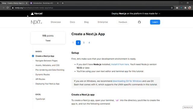193x109 pixels.
Task: Follow 'downloading Git for Windows' link
Action: (127, 81)
